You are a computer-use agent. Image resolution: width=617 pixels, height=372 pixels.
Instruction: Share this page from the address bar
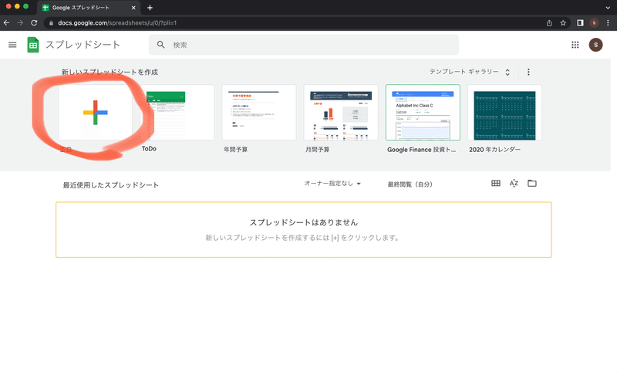549,23
